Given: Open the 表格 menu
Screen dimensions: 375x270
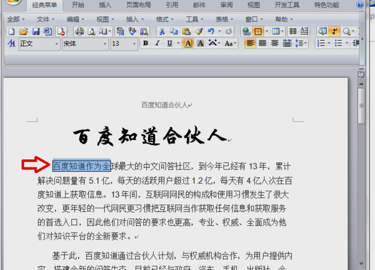Looking at the screenshot, I should 224,19.
